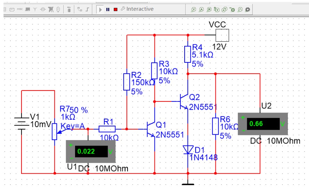
Task: Place a voltage and current probe
Action: point(225,9)
